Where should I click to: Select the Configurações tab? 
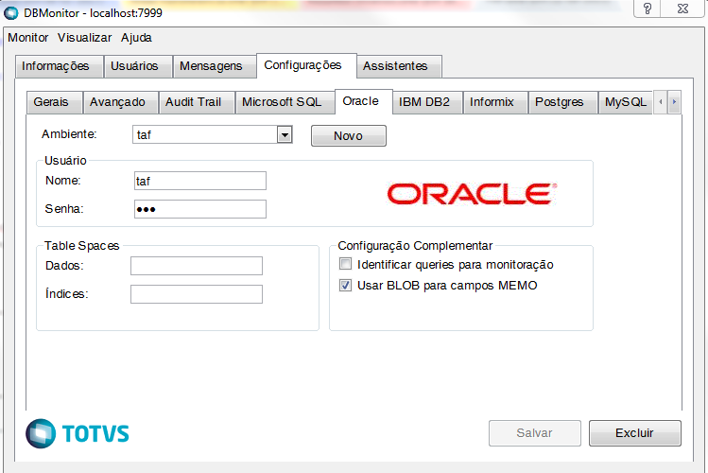[x=306, y=65]
